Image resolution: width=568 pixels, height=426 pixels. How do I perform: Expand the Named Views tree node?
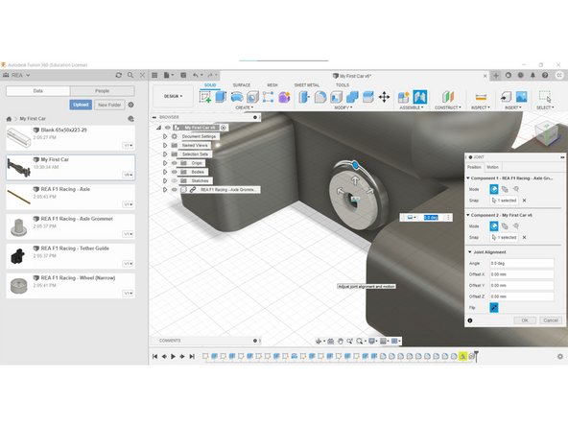tap(165, 145)
